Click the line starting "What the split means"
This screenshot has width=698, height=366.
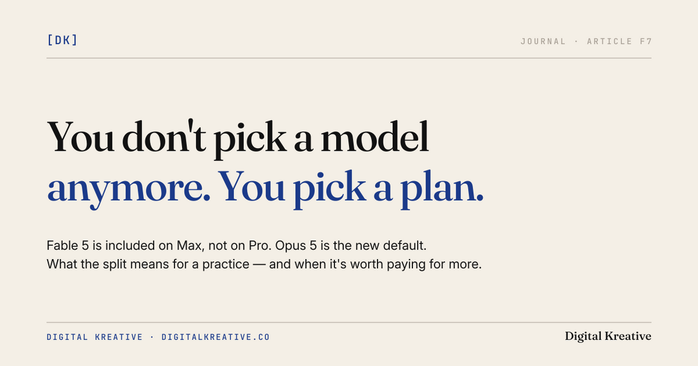coord(264,264)
